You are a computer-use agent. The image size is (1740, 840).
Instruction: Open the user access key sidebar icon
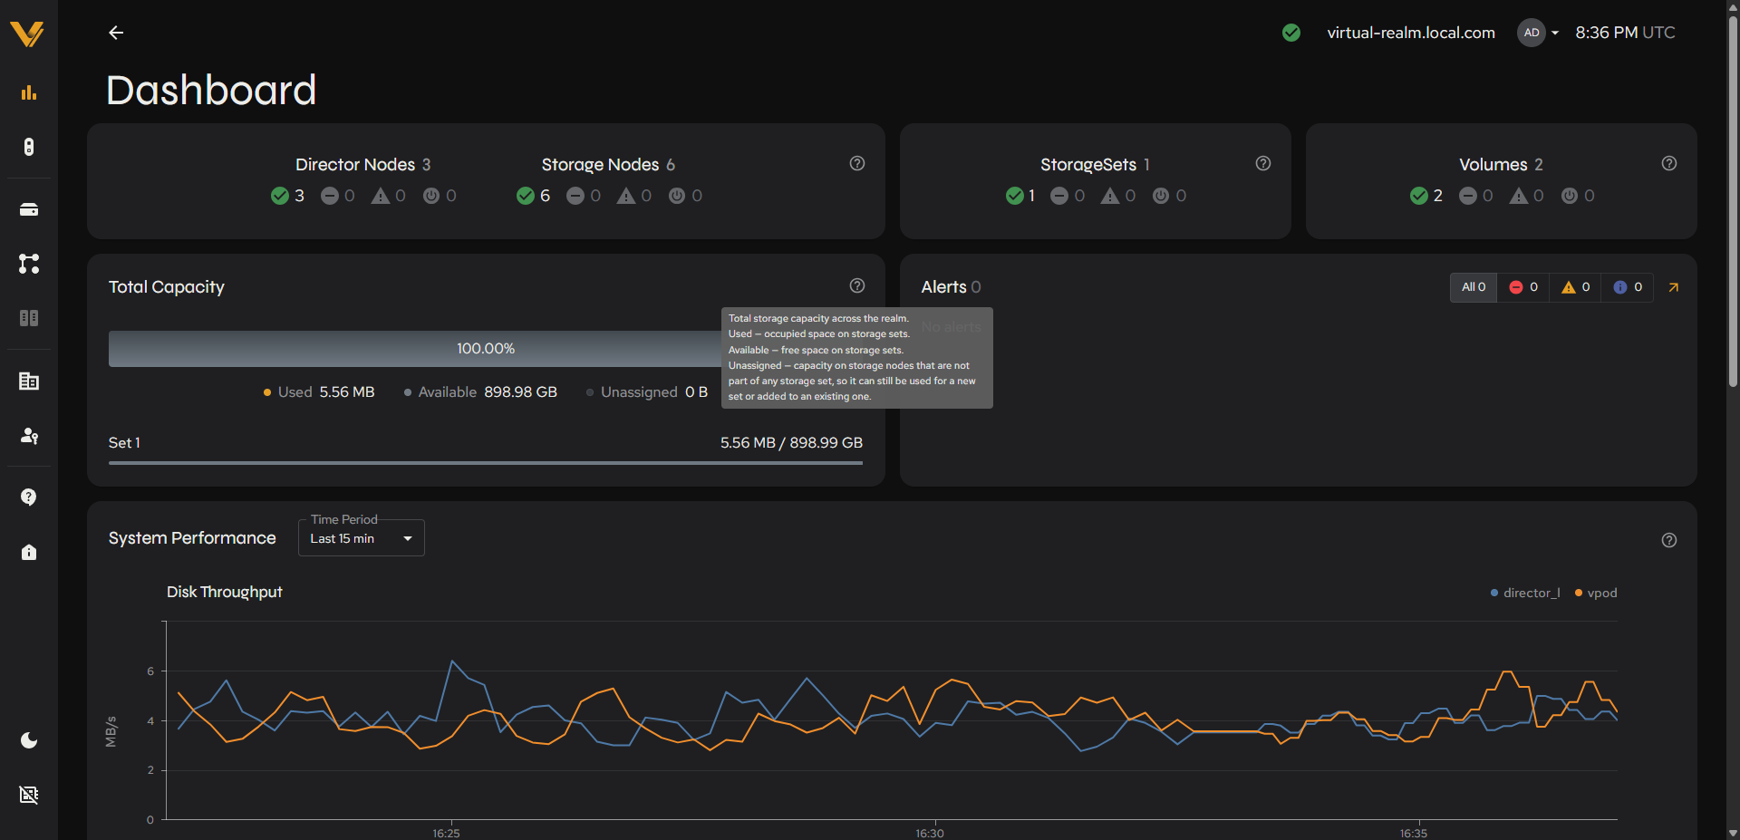[x=29, y=435]
